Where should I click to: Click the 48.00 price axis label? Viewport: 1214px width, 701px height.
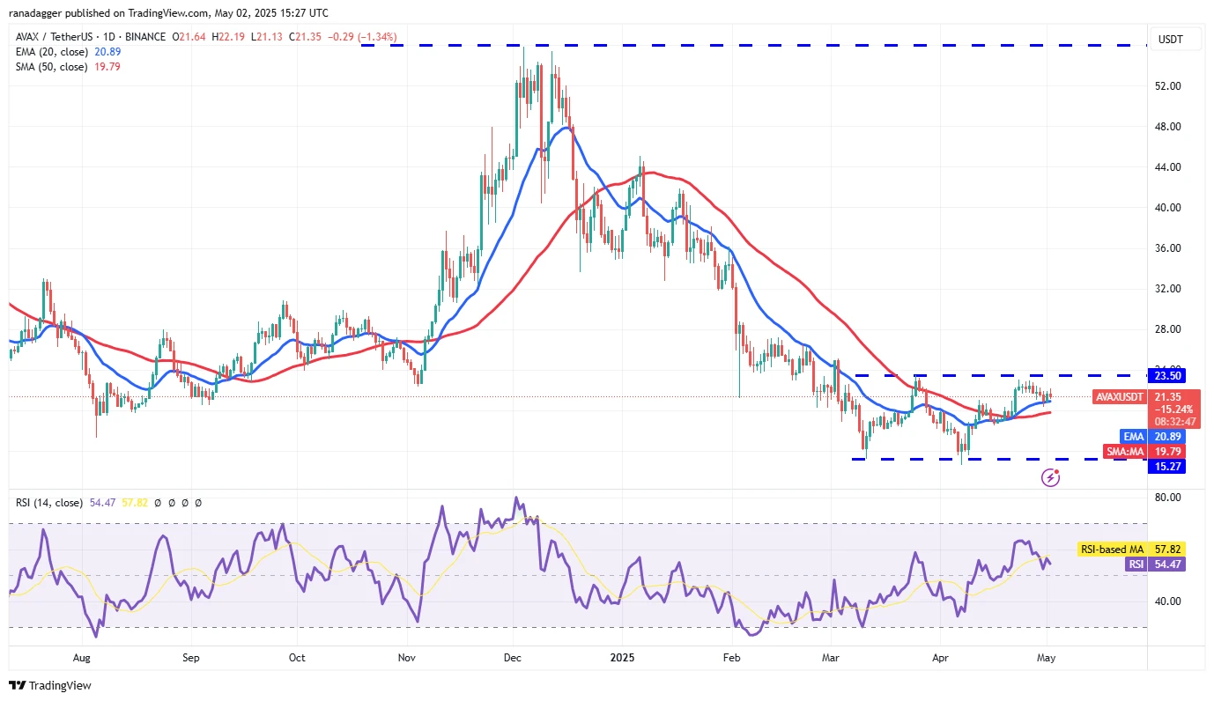pos(1168,127)
